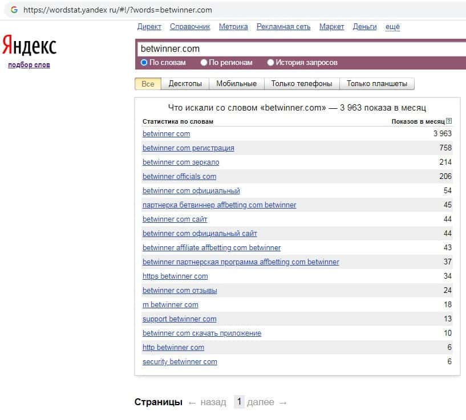
Task: Go to next page with далее
Action: click(267, 402)
